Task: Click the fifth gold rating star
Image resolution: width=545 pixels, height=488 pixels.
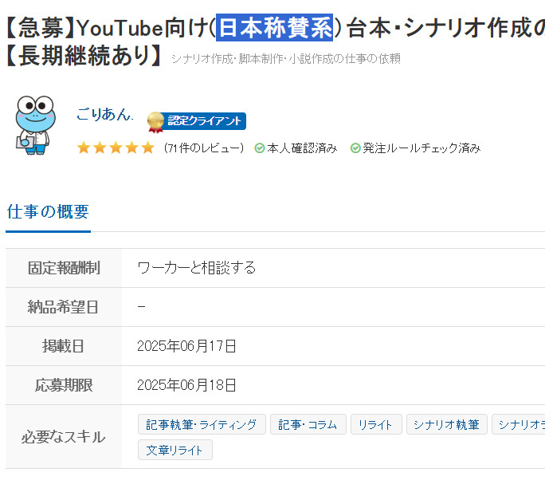Action: 147,148
